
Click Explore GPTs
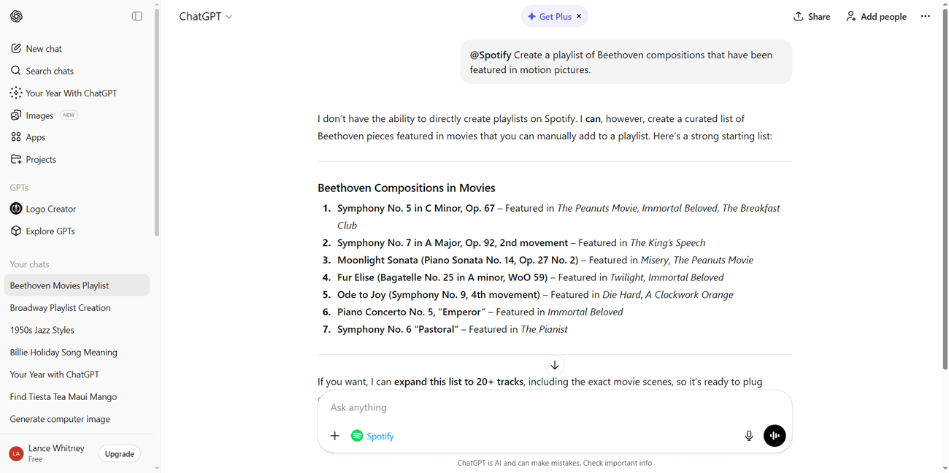tap(50, 231)
